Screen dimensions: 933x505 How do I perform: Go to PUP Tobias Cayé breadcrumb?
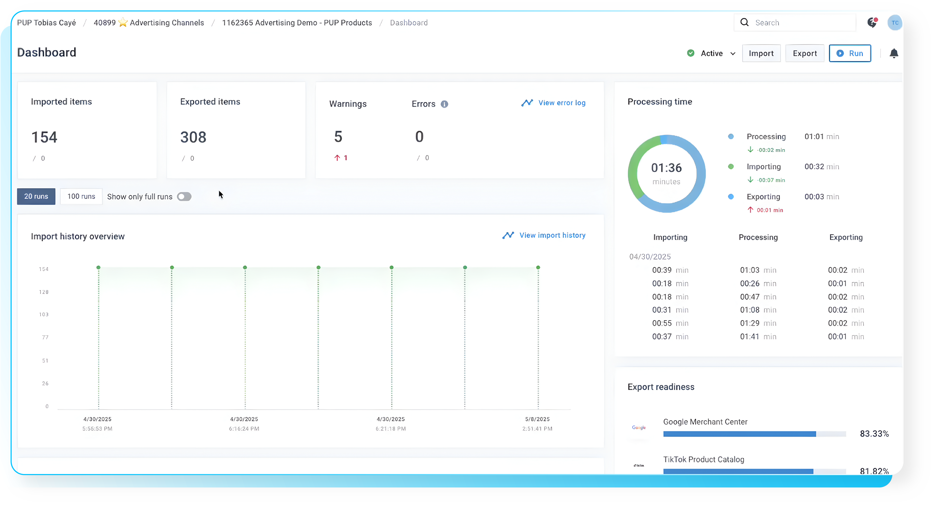tap(47, 23)
